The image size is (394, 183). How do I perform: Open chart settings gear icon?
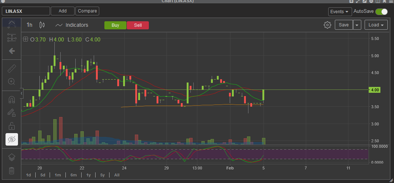coord(327,25)
